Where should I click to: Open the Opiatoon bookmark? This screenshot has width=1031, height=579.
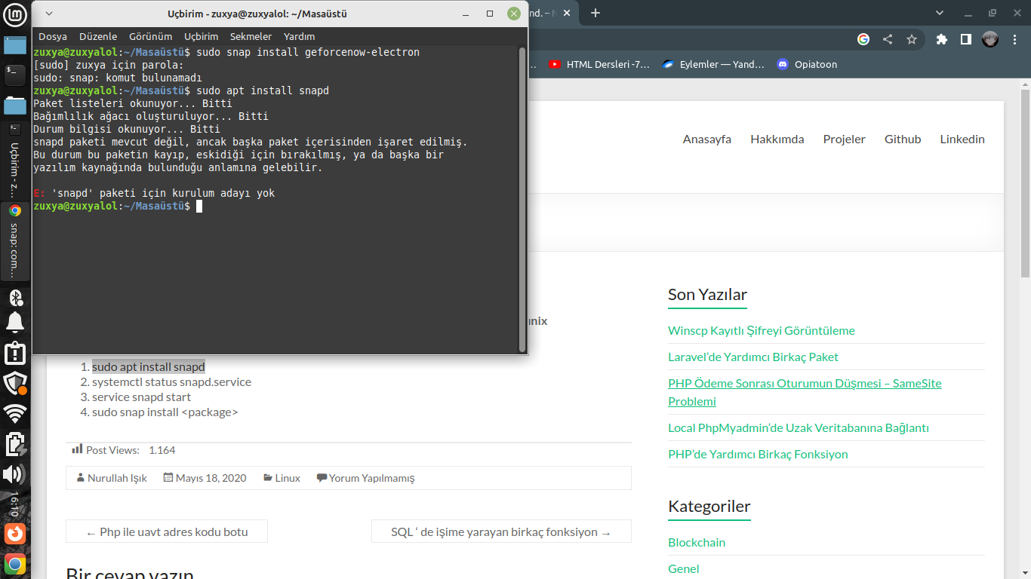click(x=807, y=64)
